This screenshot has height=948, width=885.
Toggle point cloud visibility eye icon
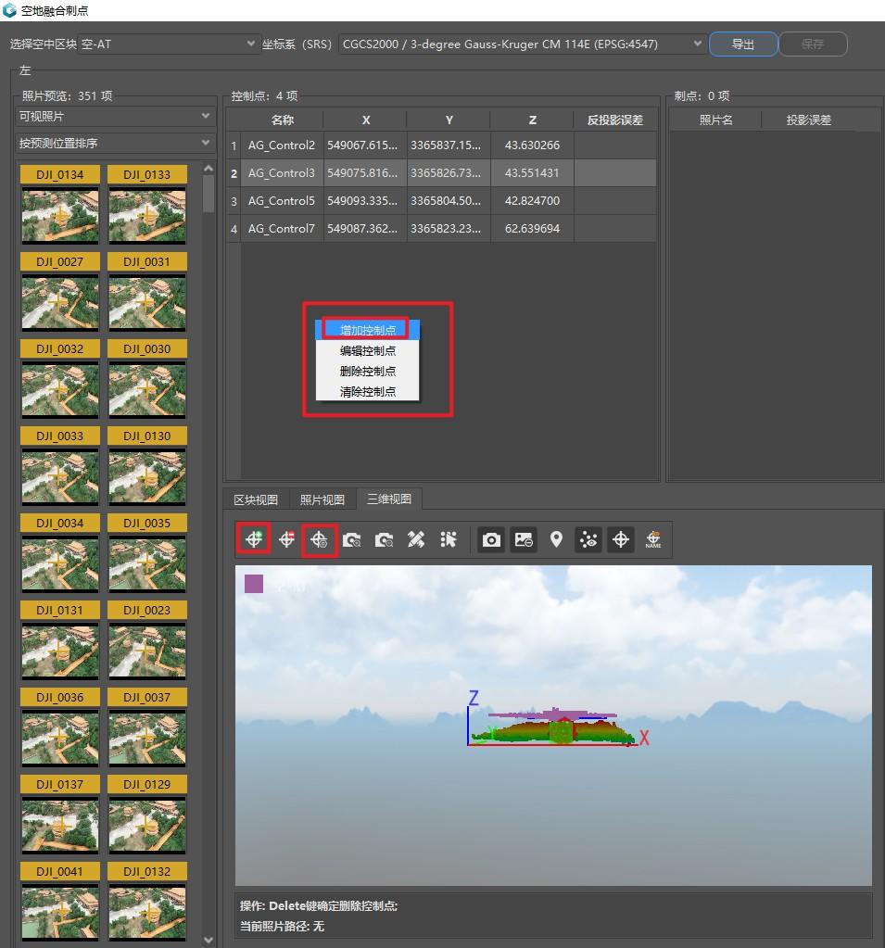pyautogui.click(x=588, y=538)
